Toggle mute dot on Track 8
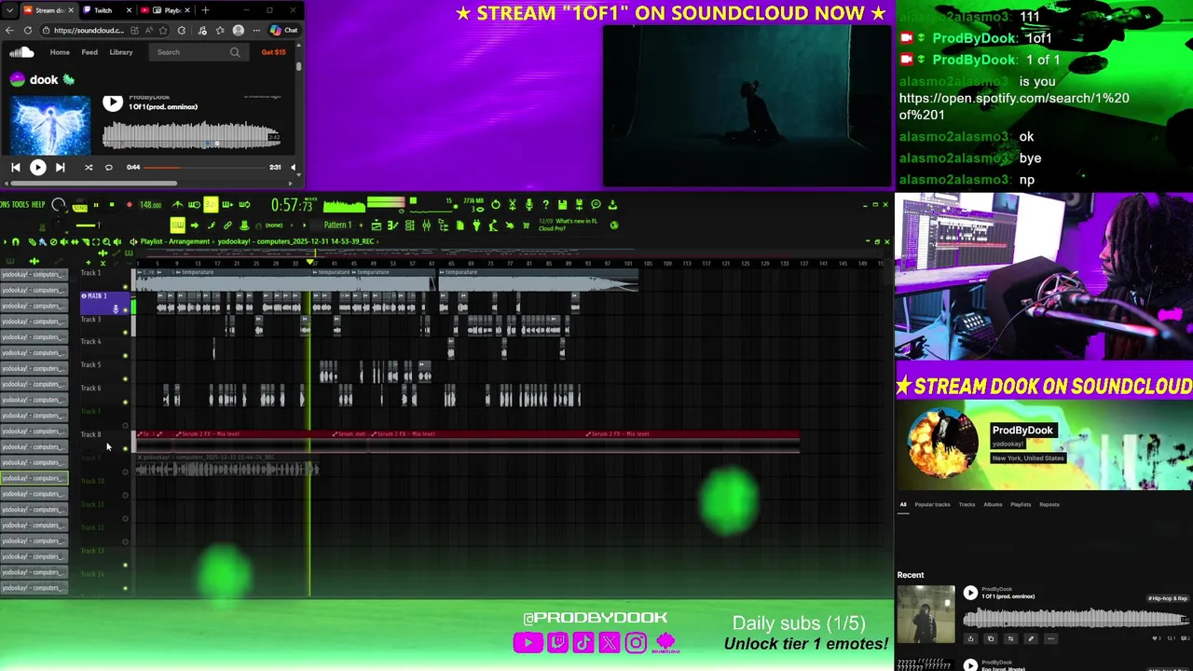 click(125, 449)
